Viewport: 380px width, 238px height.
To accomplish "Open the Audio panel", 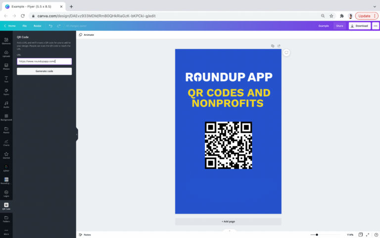I will click(x=6, y=105).
